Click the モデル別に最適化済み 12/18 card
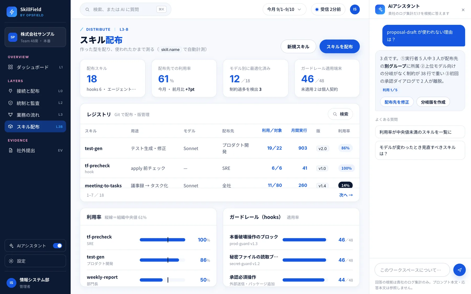The width and height of the screenshot is (471, 294). coord(255,78)
